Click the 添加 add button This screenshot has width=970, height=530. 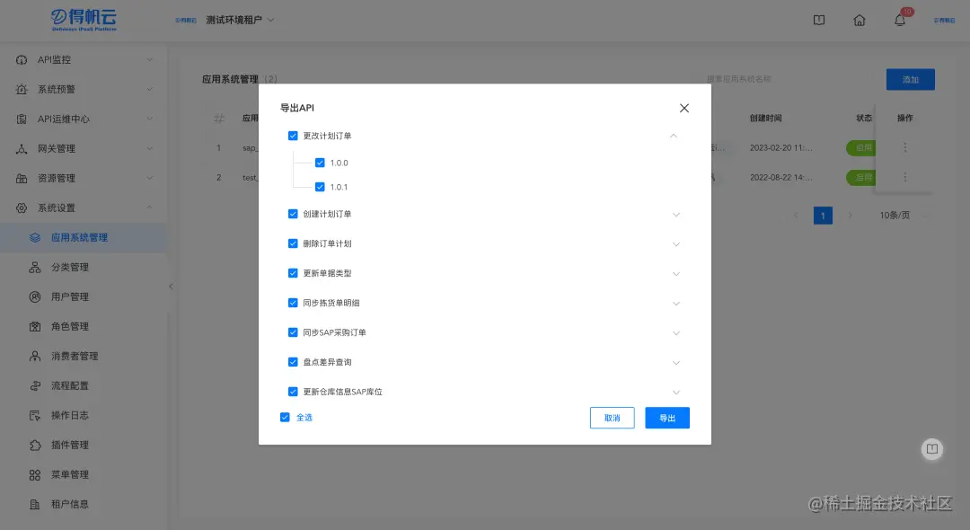(910, 80)
